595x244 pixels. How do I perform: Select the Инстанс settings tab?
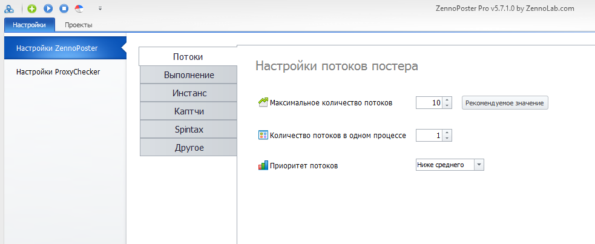click(x=189, y=93)
